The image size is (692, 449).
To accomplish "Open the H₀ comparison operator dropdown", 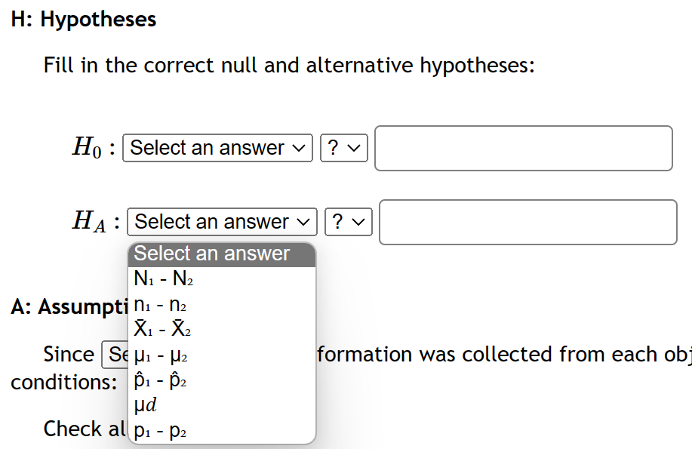I will coord(343,148).
